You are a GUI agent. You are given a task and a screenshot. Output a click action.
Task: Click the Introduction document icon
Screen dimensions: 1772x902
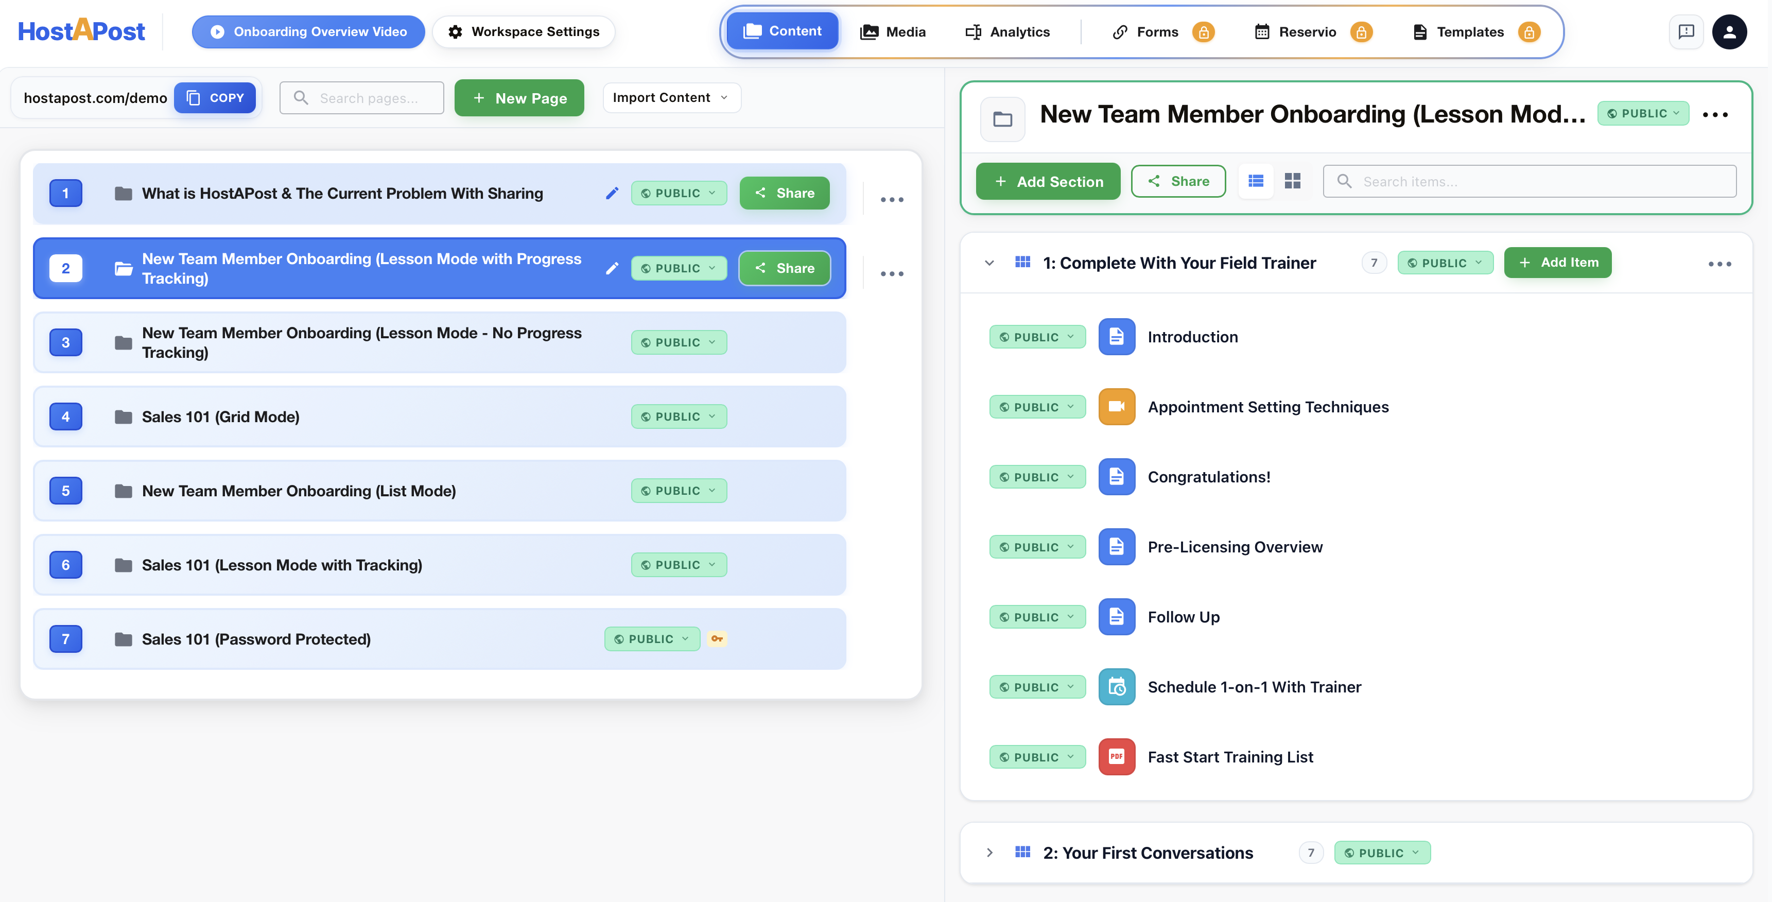coord(1117,336)
